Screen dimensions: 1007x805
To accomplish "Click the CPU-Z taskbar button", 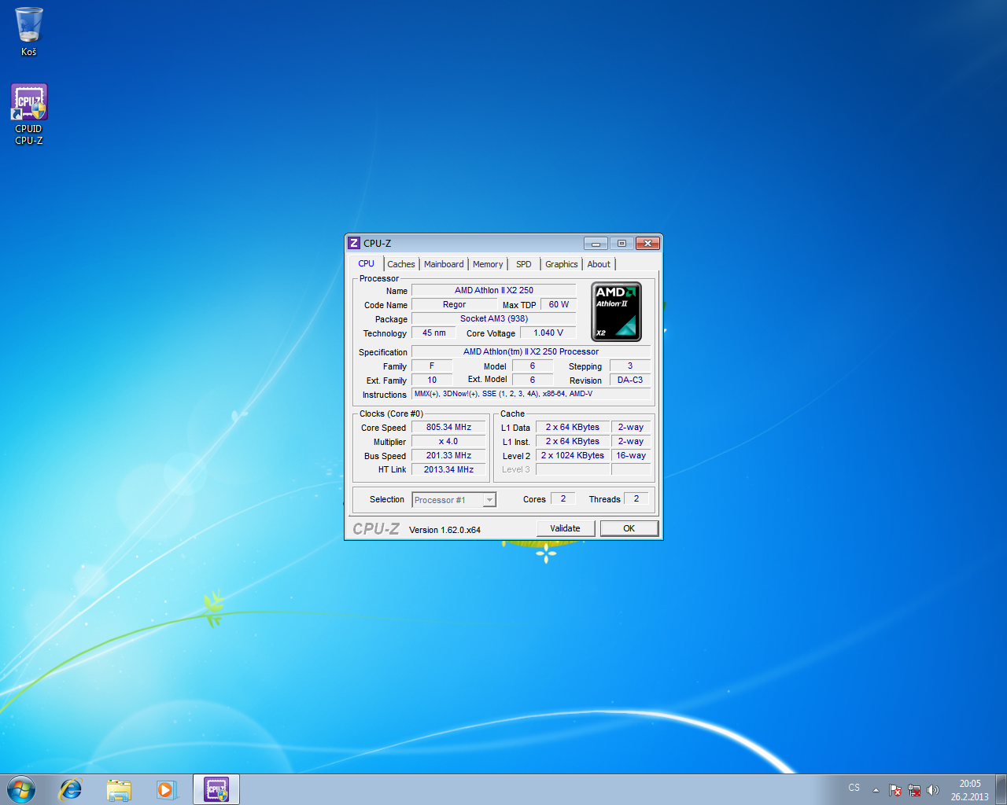I will tap(216, 789).
